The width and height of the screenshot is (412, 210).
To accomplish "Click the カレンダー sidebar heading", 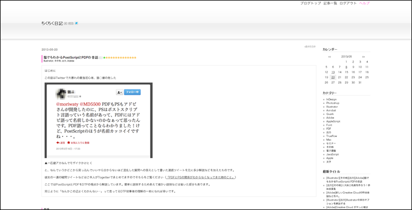I will pos(330,49).
